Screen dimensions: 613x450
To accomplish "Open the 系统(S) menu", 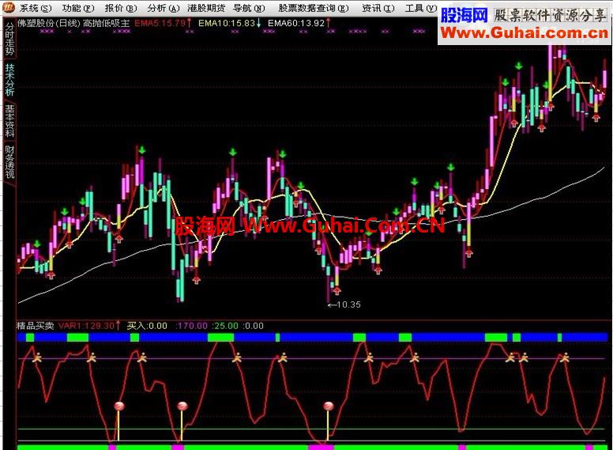I will click(36, 8).
